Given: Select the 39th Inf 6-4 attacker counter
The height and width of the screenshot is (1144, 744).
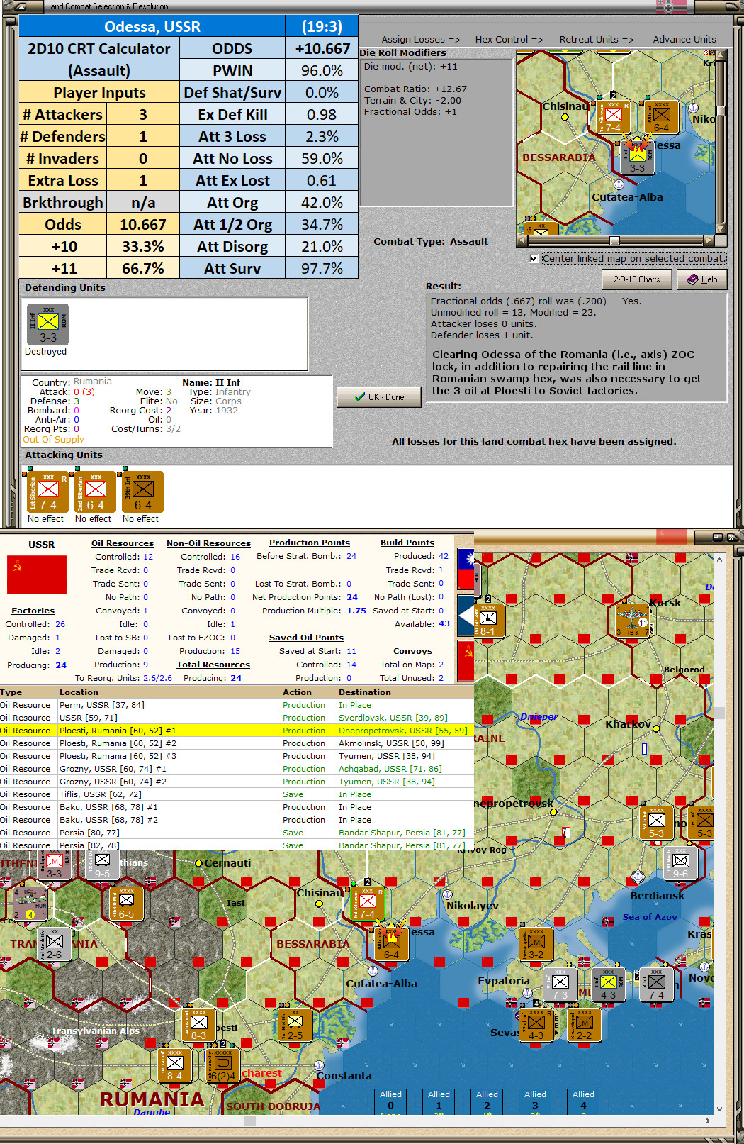Looking at the screenshot, I should point(143,492).
